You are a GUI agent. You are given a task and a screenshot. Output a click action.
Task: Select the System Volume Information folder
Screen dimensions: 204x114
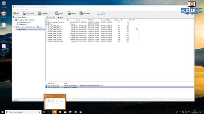[56, 22]
